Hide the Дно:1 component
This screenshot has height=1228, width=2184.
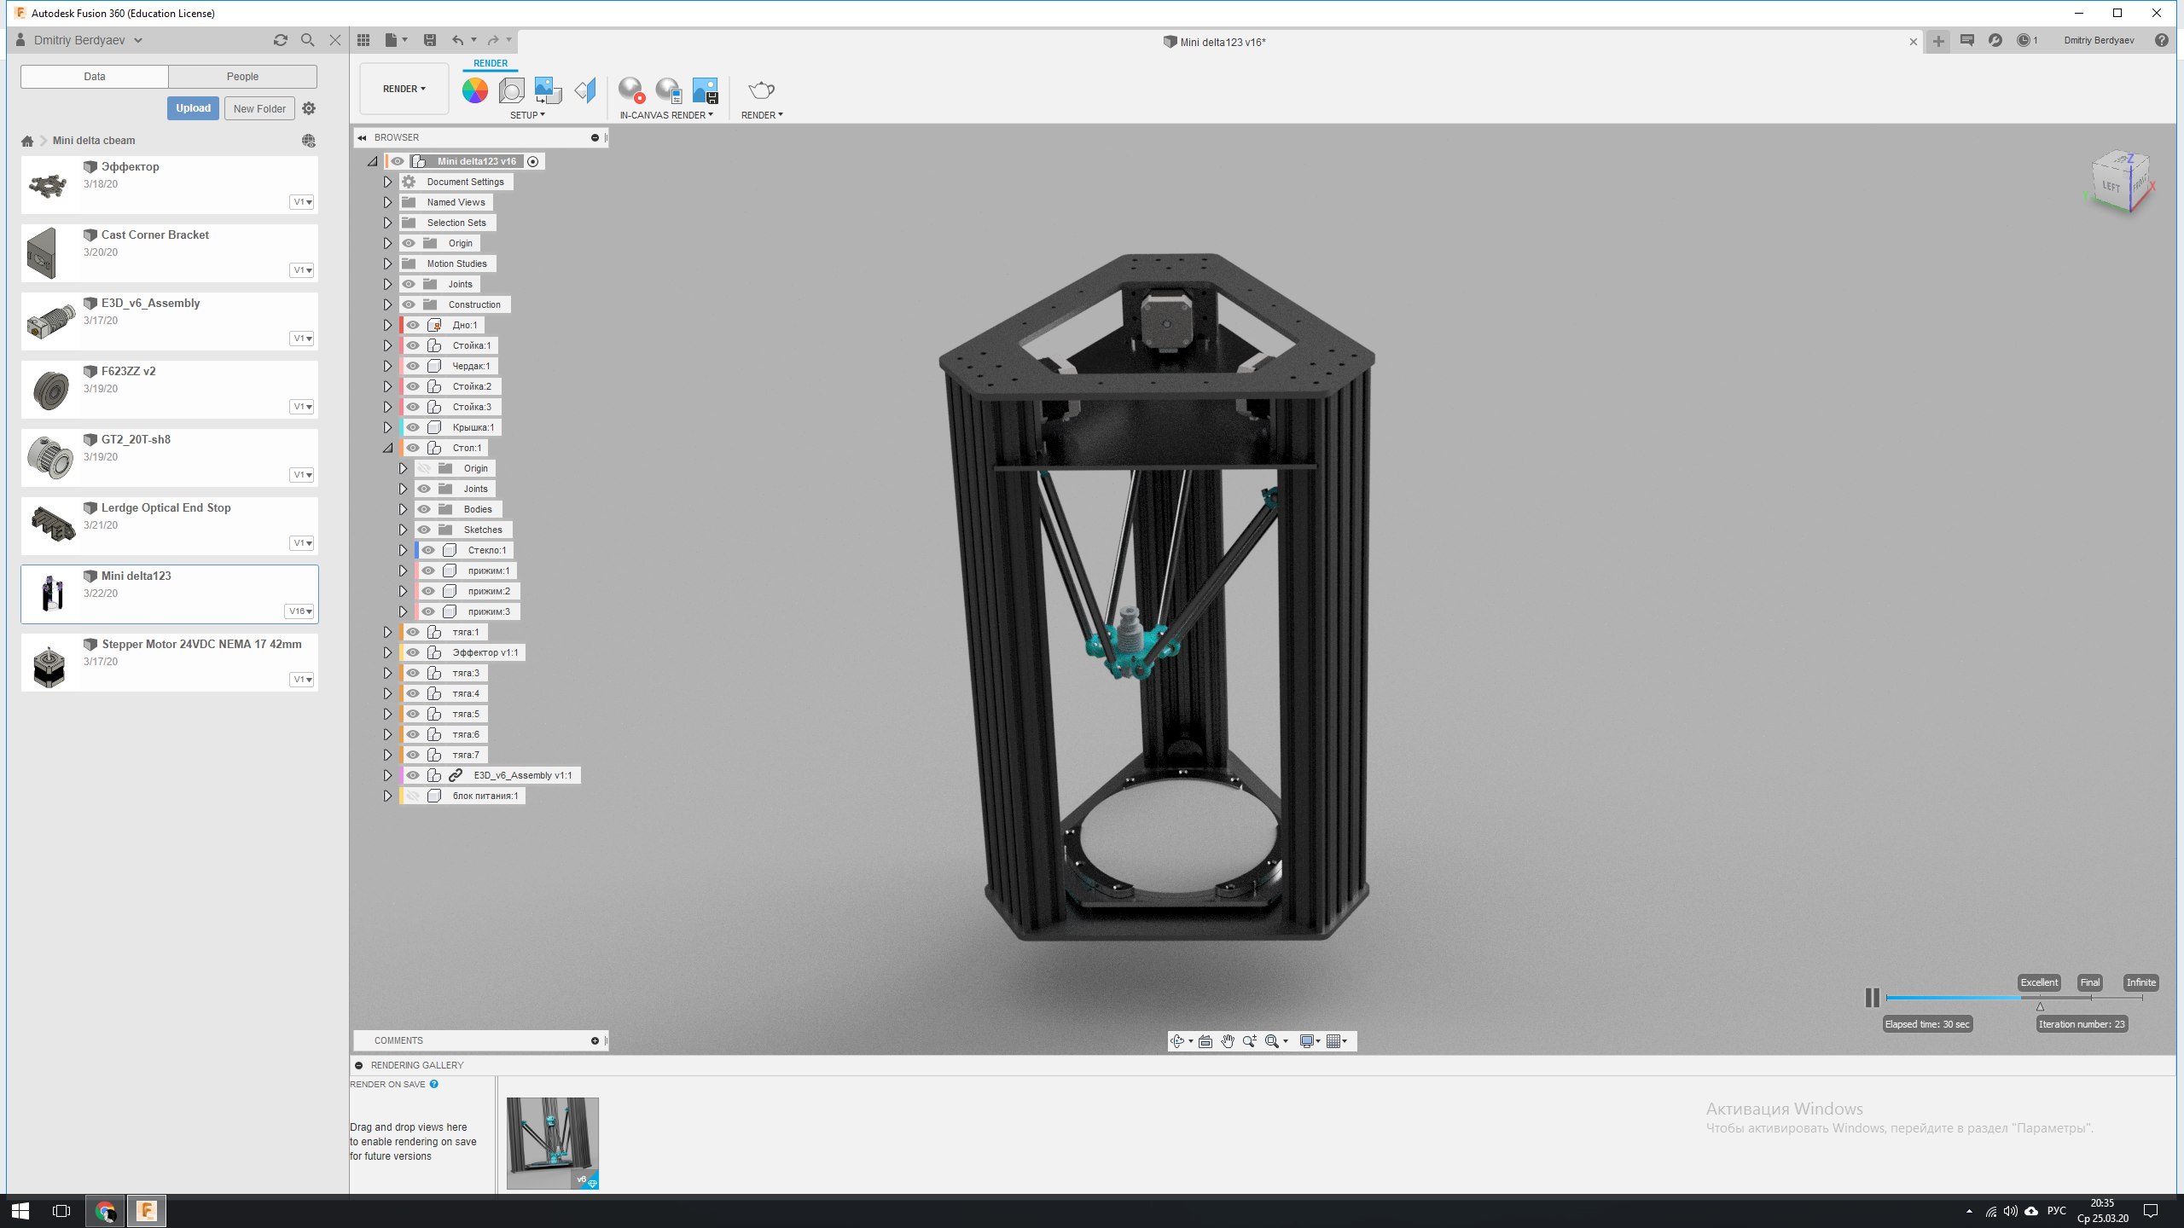coord(413,325)
